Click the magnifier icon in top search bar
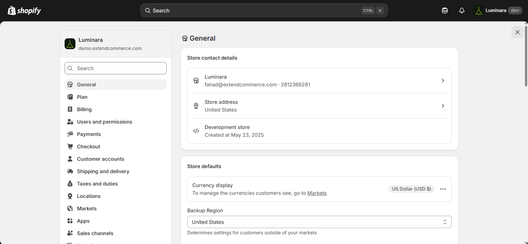This screenshot has width=528, height=244. (148, 10)
